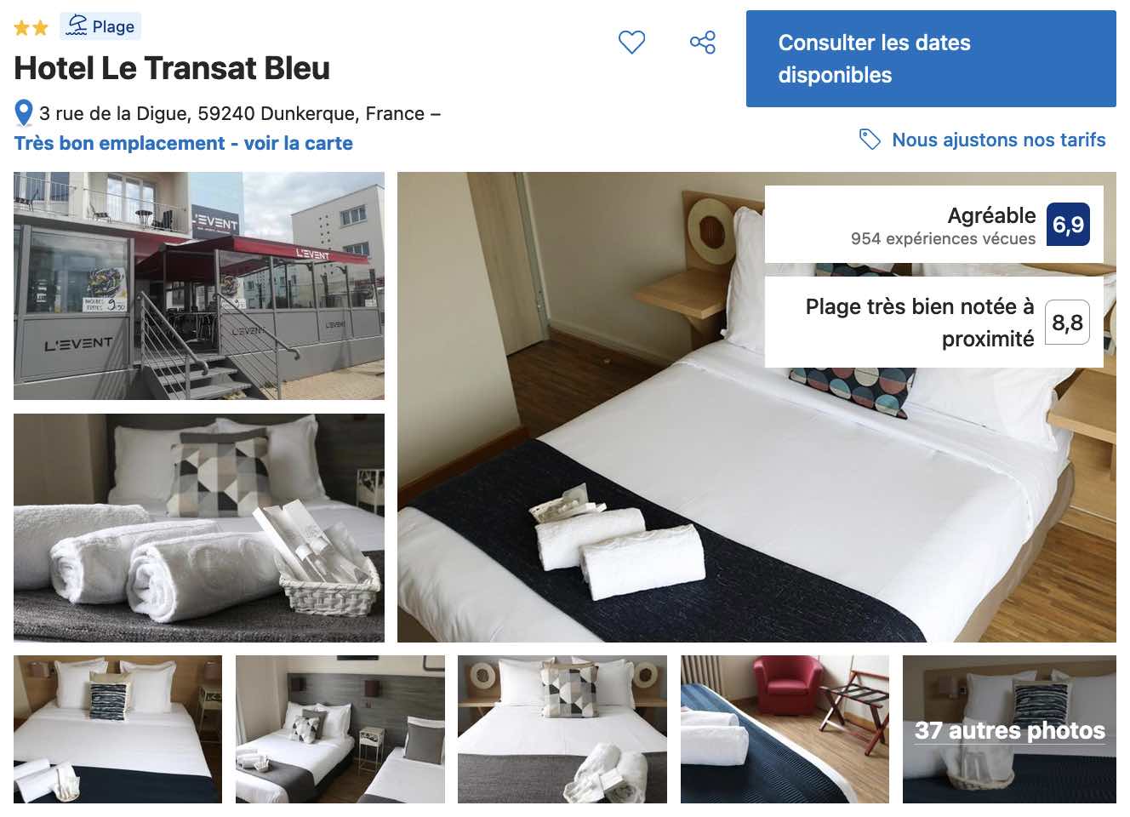The height and width of the screenshot is (817, 1130).
Task: Open the red armchair room photo
Action: pyautogui.click(x=785, y=729)
